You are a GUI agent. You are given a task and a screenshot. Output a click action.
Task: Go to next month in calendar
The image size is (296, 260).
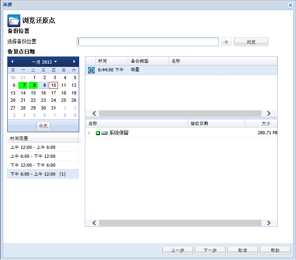pos(74,62)
